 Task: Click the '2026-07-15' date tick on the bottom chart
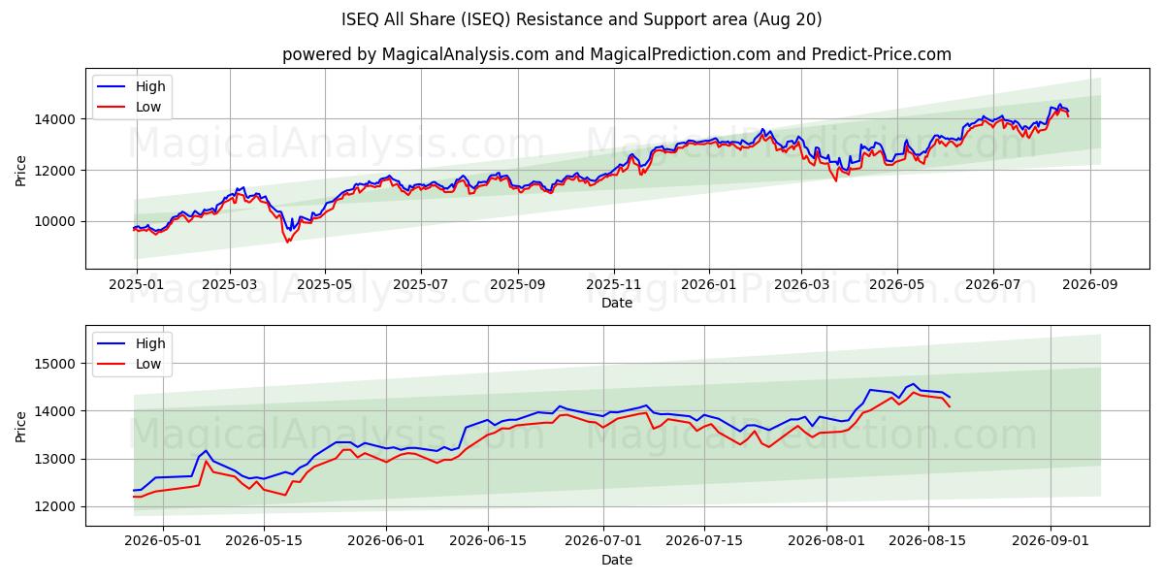click(x=705, y=543)
